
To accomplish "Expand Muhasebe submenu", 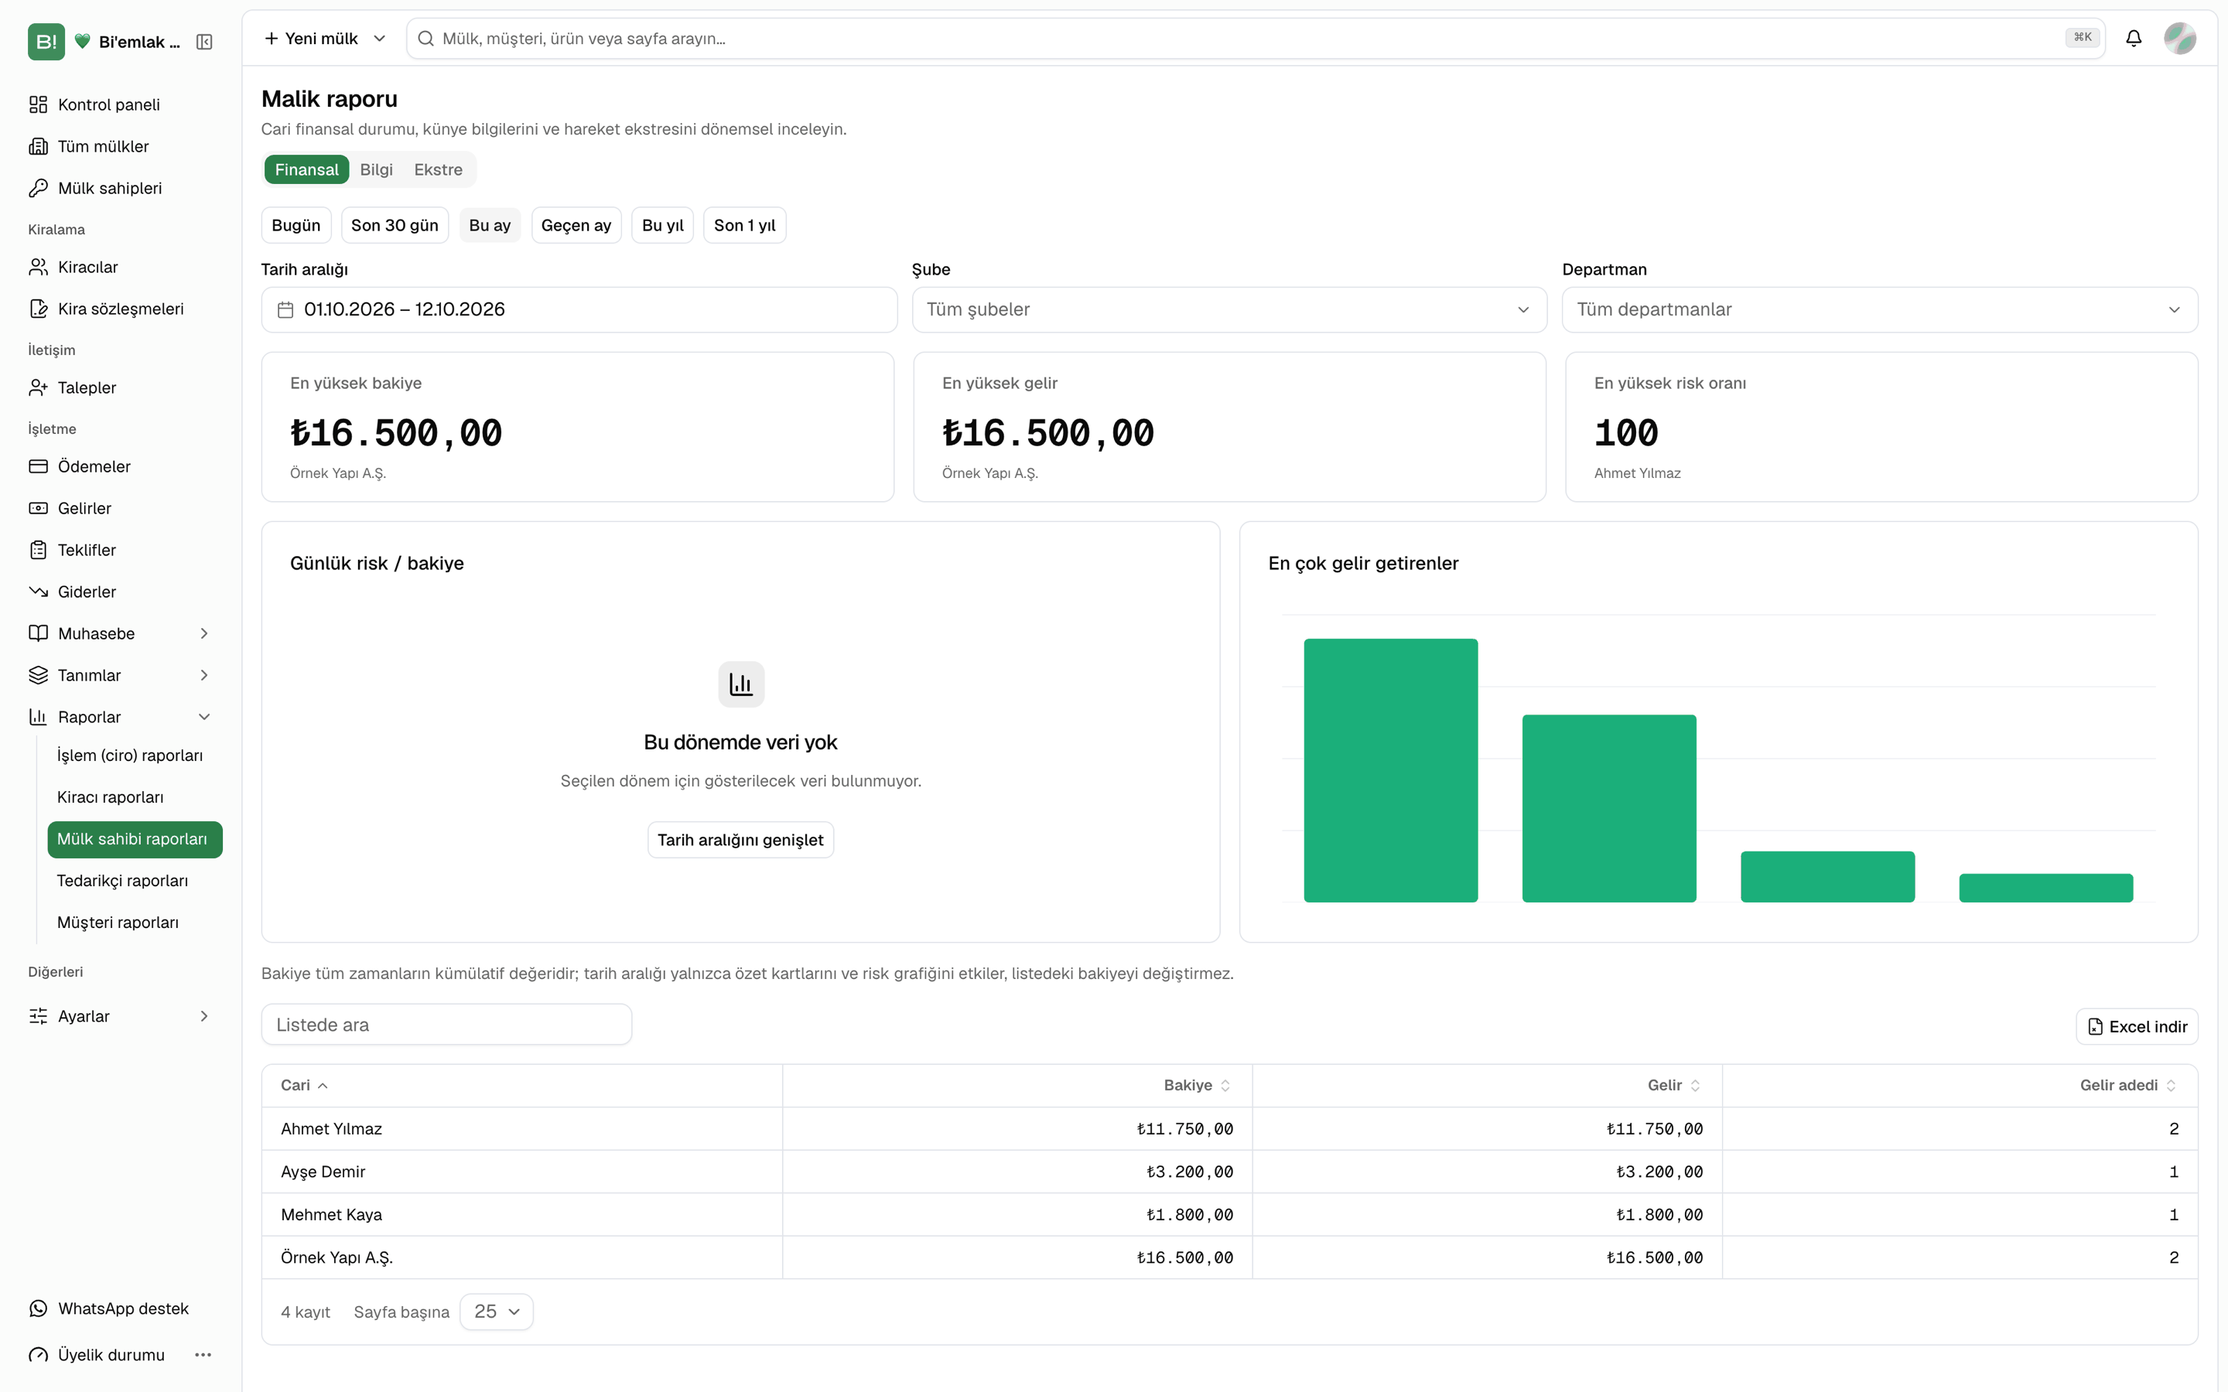I will (204, 633).
